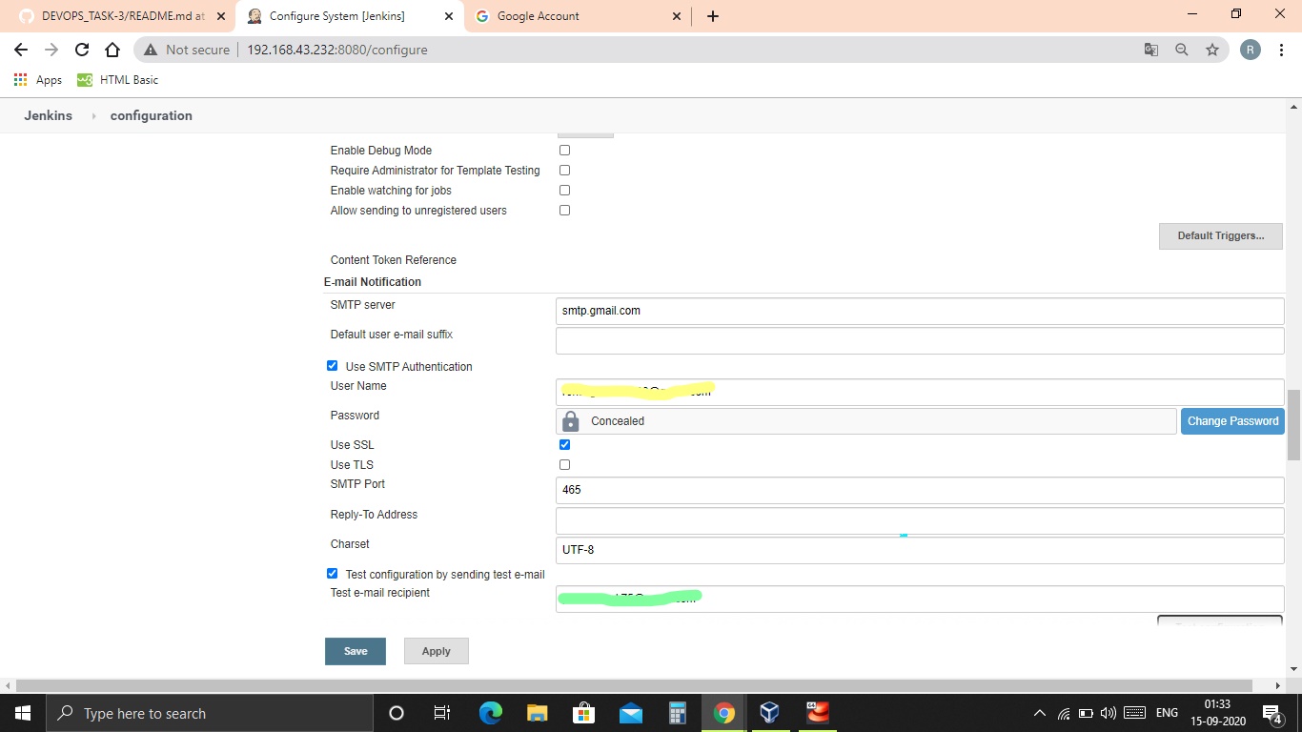The width and height of the screenshot is (1302, 732).
Task: Close the Google Account tab
Action: 677,16
